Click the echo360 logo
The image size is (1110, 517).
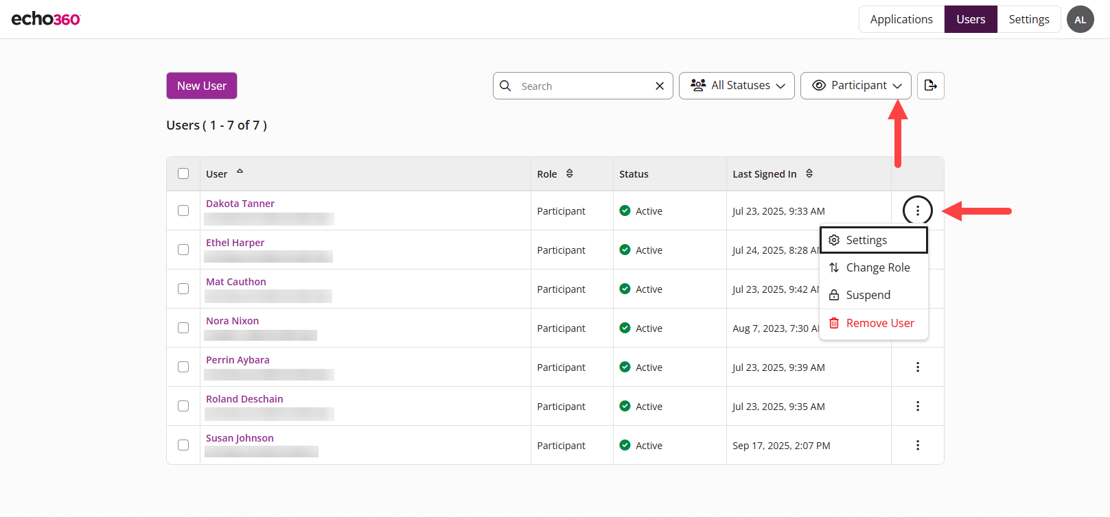pos(46,19)
